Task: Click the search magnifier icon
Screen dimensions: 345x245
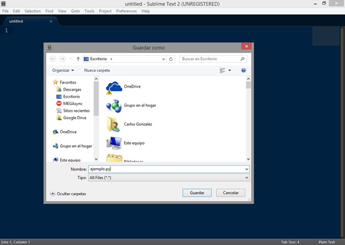Action: [x=242, y=59]
